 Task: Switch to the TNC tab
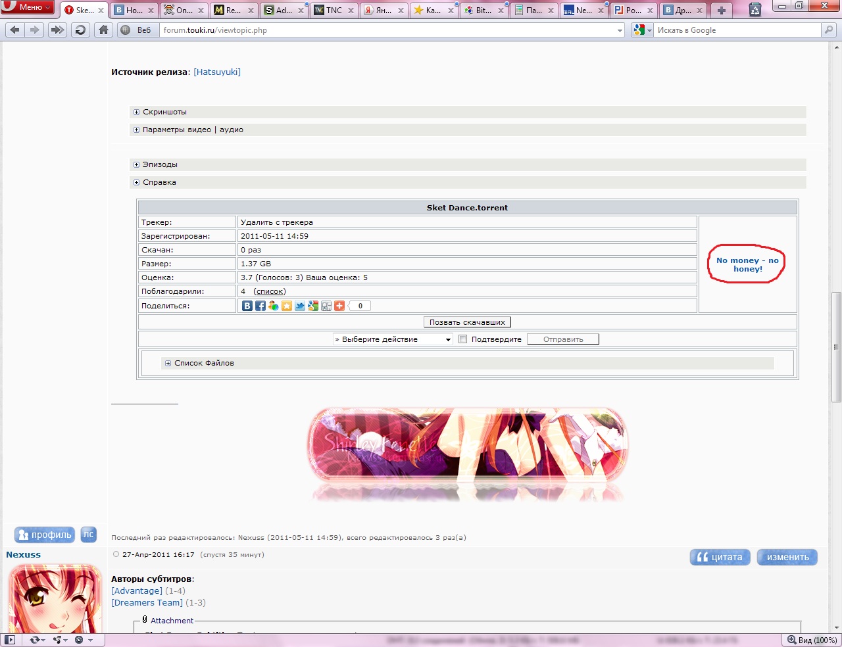click(x=334, y=10)
